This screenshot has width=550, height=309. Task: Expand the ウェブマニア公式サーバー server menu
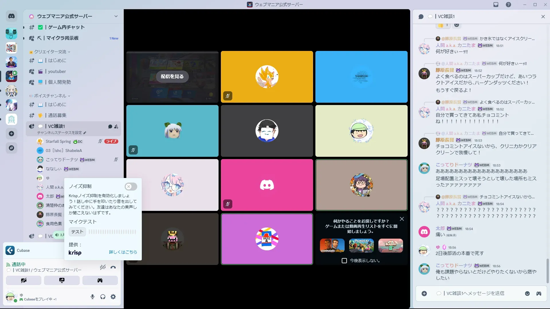point(116,16)
